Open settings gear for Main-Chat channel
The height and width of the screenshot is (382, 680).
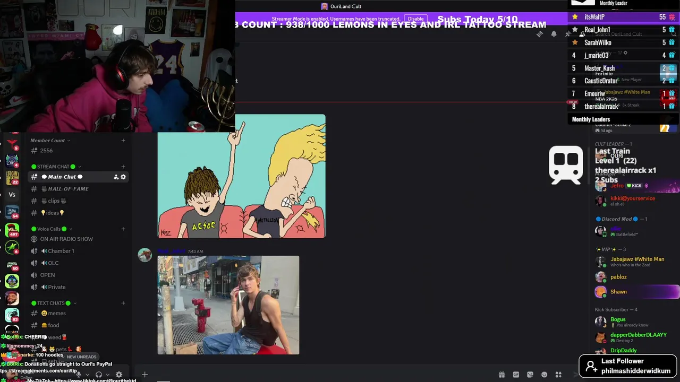[x=123, y=177]
